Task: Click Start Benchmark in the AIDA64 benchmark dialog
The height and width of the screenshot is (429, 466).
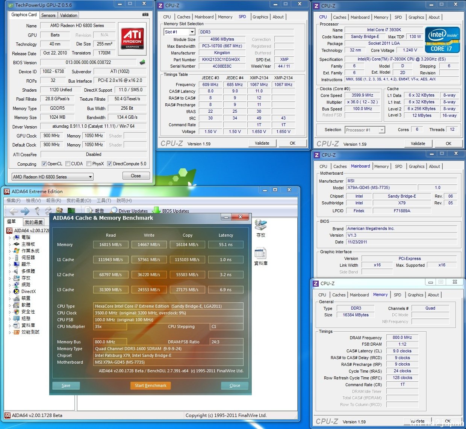Action: tap(150, 385)
